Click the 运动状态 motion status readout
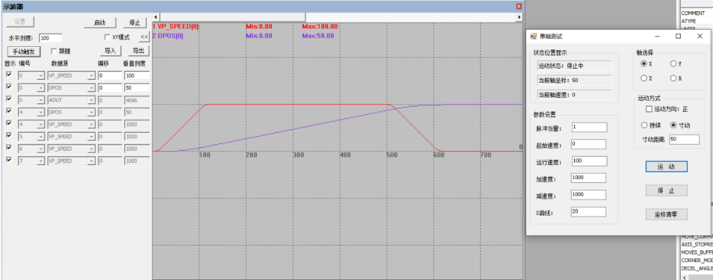 tap(574, 66)
